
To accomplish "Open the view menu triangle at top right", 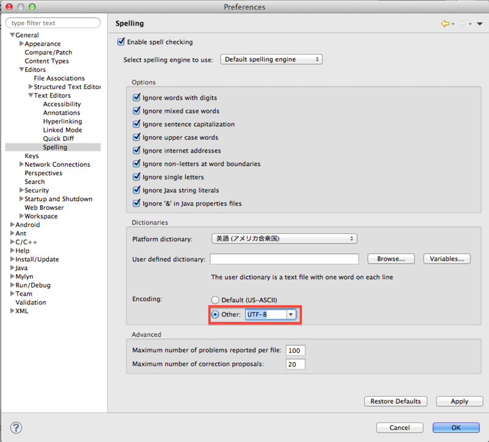I will coord(480,24).
